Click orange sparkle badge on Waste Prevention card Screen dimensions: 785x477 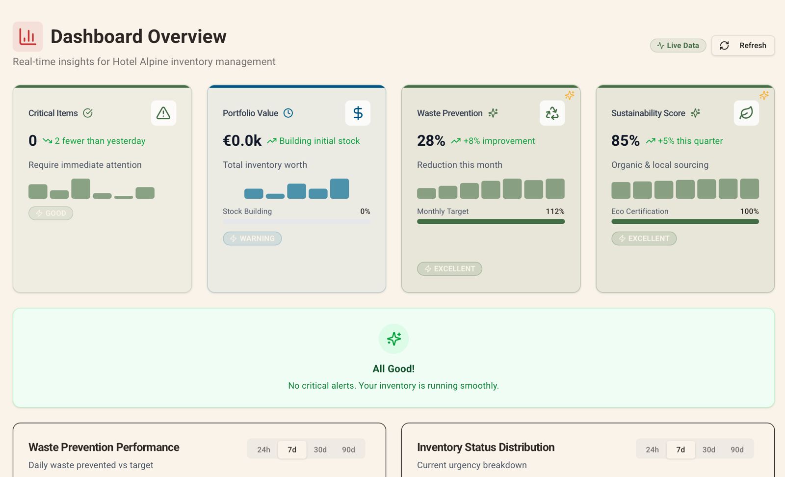tap(570, 95)
